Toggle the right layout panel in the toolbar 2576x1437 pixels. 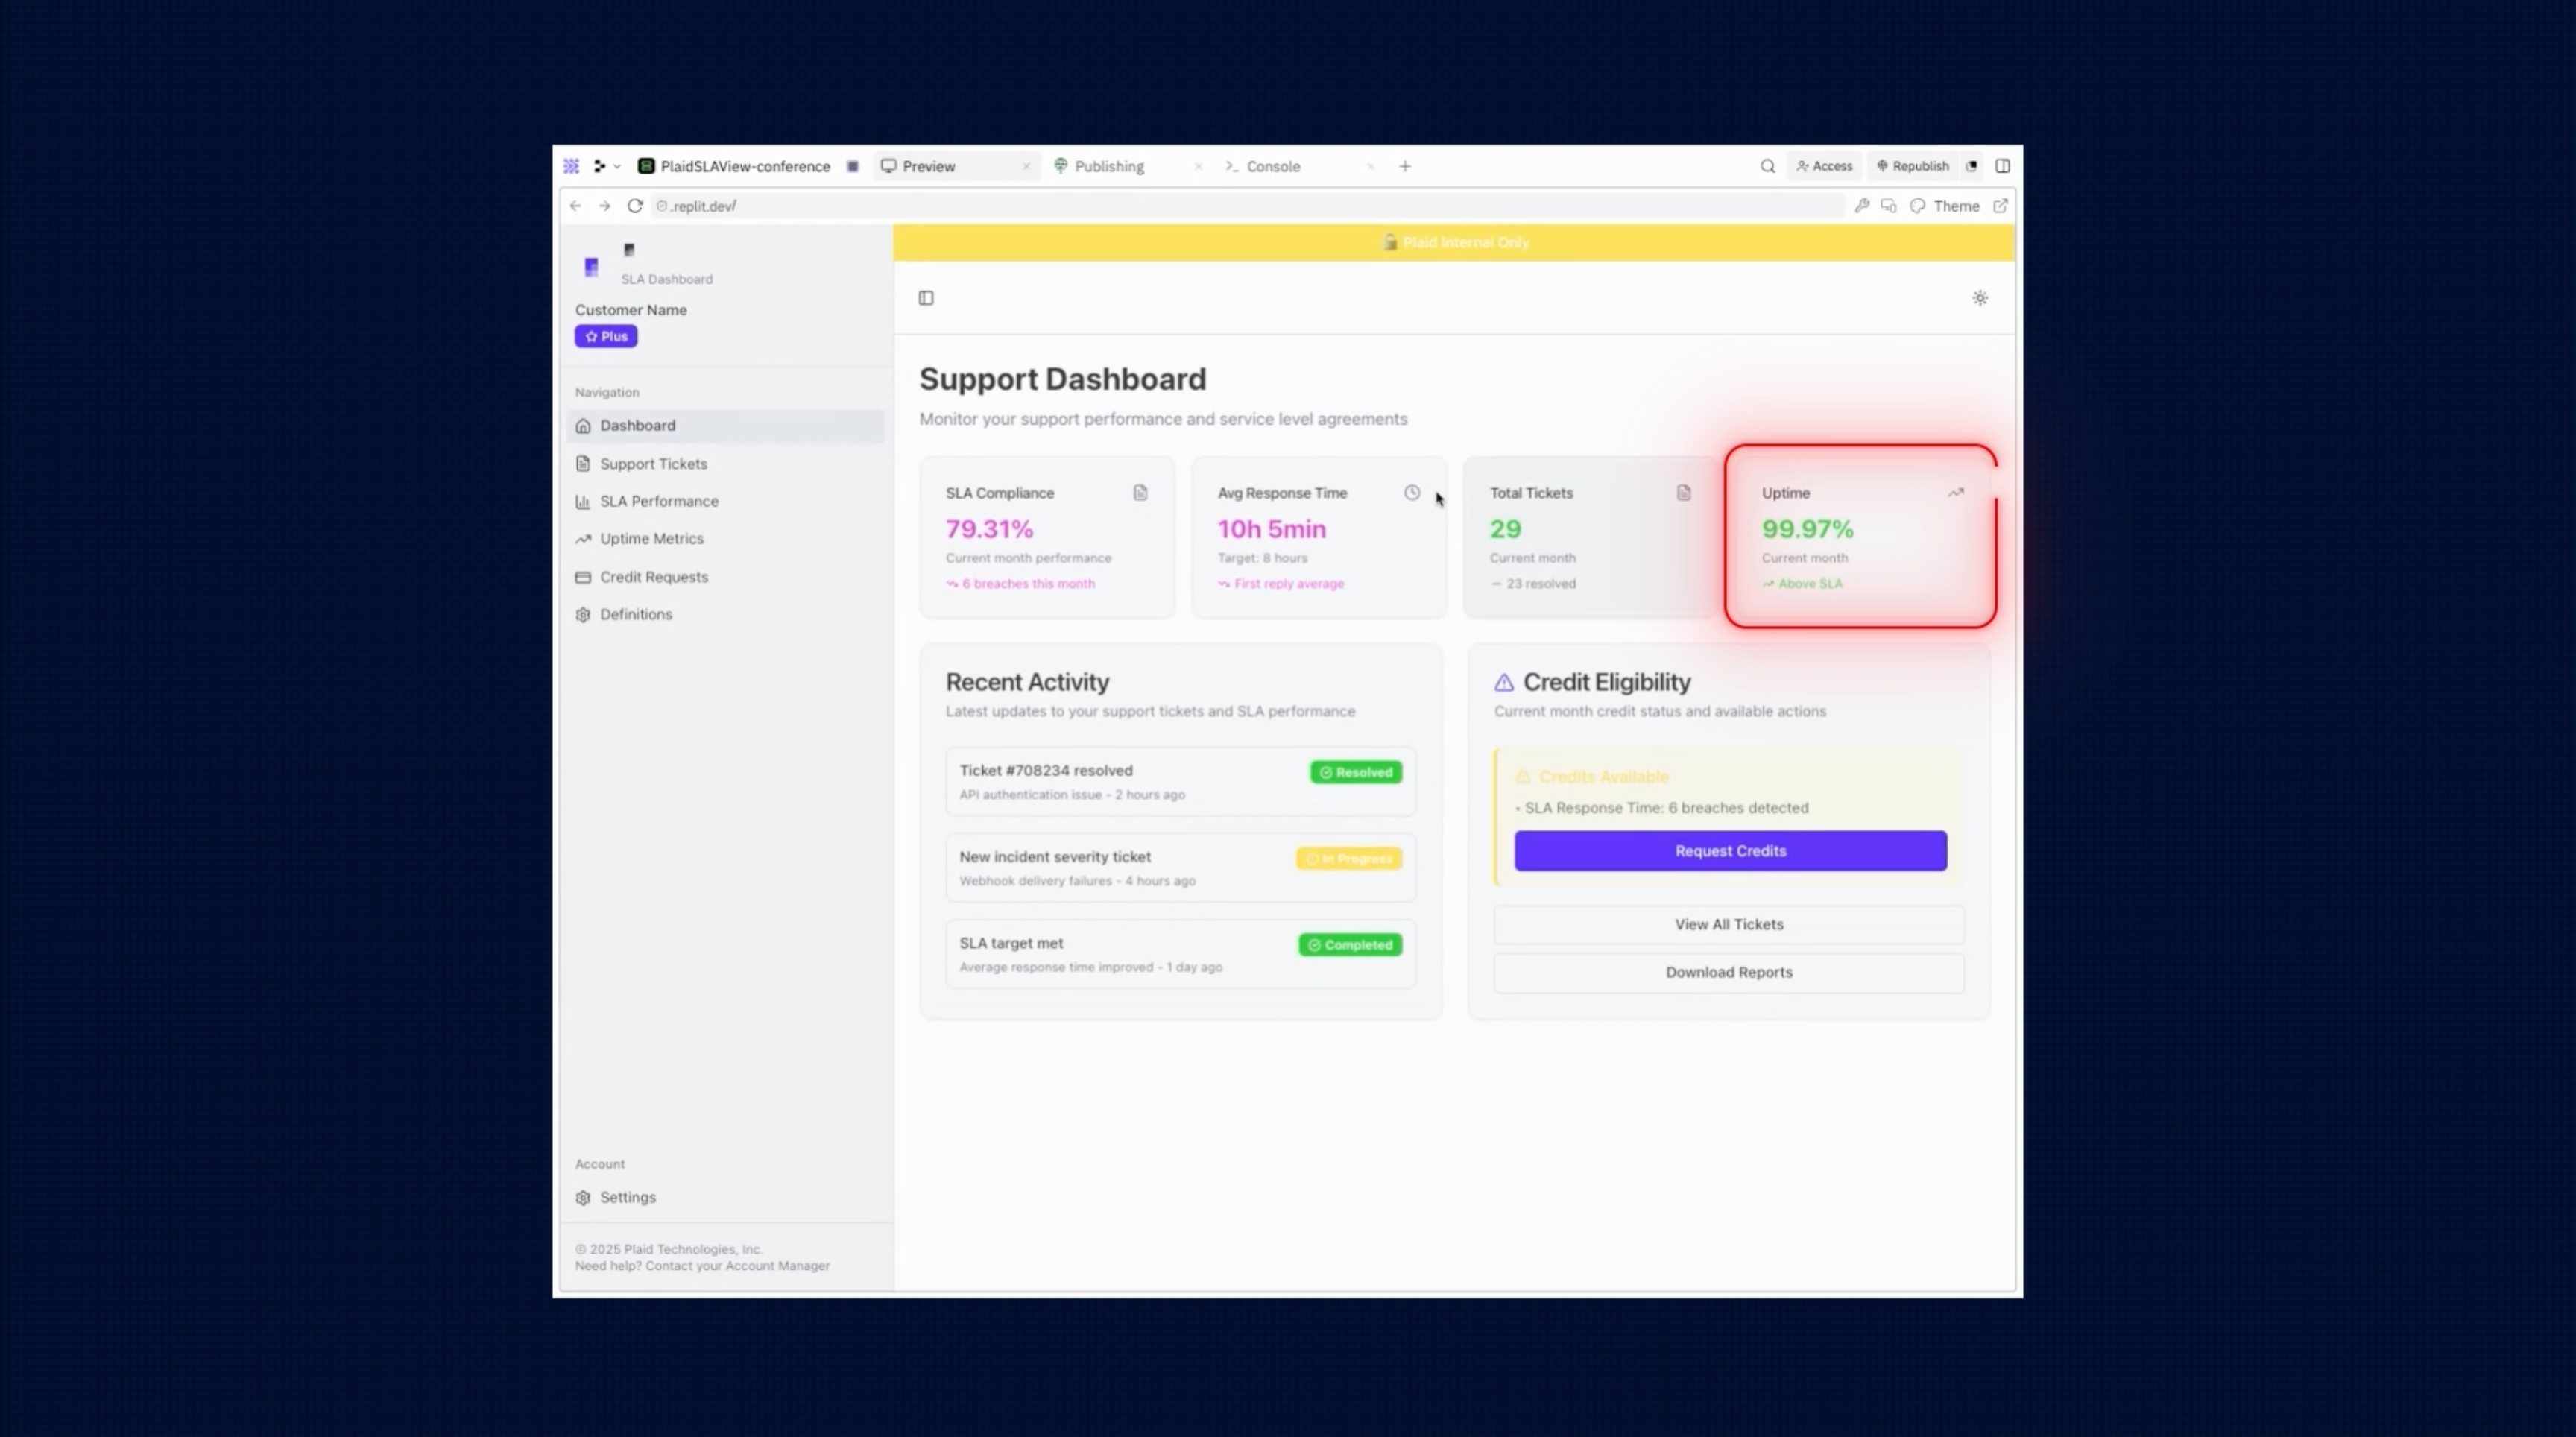2003,166
